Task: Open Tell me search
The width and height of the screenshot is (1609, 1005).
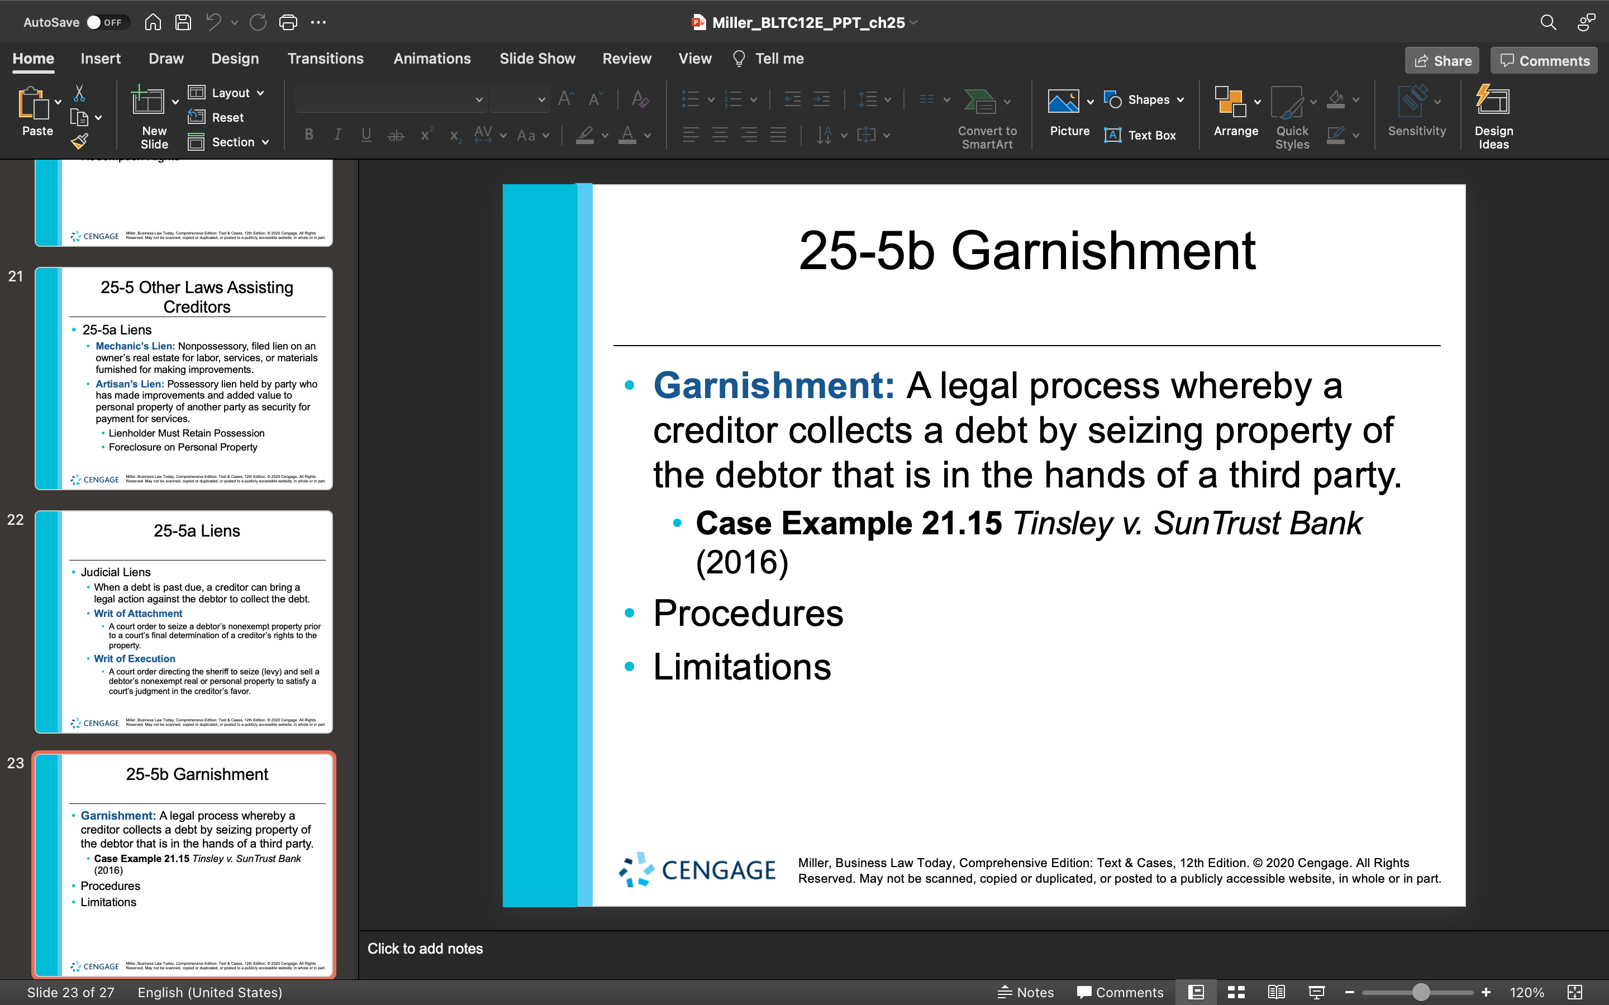Action: point(769,59)
